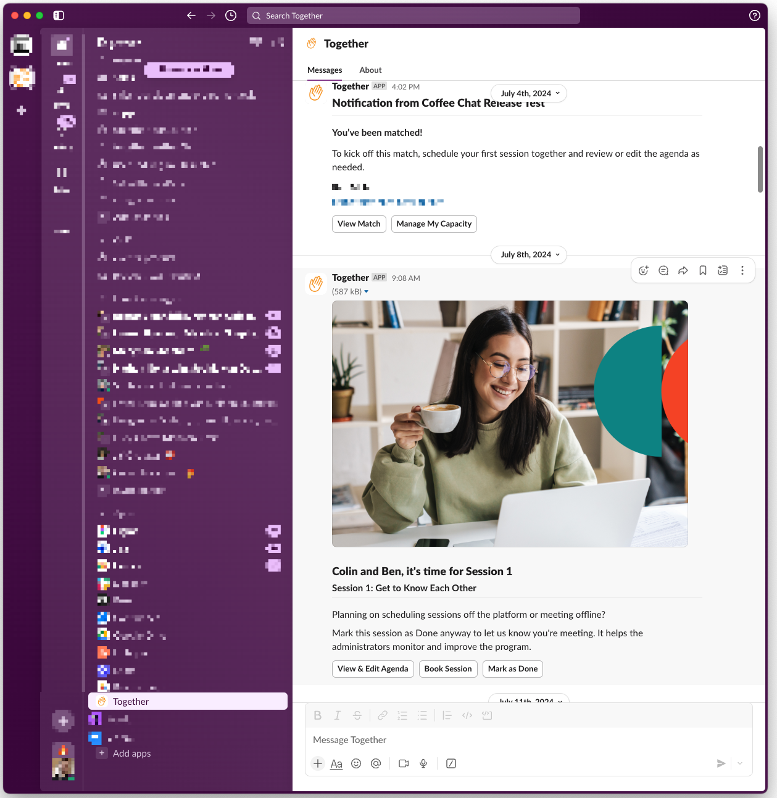Image resolution: width=777 pixels, height=798 pixels.
Task: Insert blockquote in composer
Action: (x=447, y=715)
